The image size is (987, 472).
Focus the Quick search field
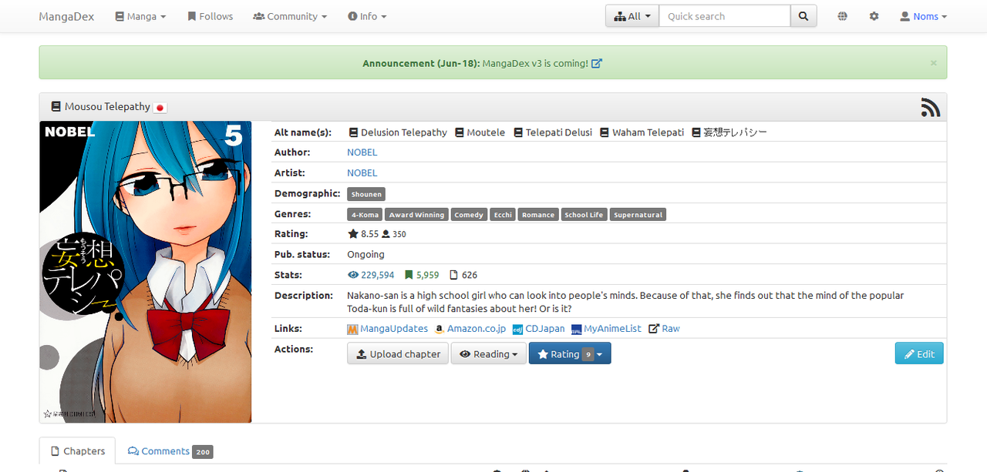point(725,16)
